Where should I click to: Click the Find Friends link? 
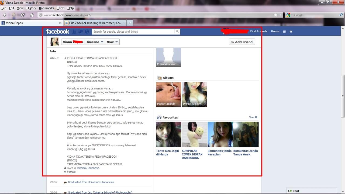click(258, 31)
